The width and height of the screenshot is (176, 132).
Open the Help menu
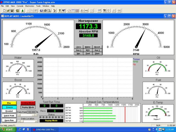53,6
